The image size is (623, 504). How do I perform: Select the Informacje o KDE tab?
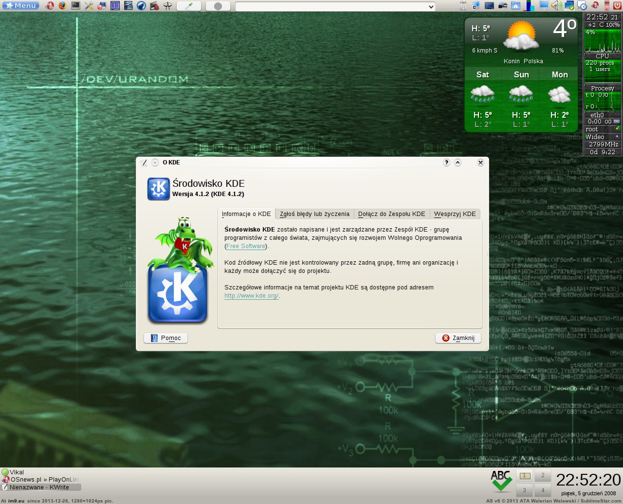point(246,214)
